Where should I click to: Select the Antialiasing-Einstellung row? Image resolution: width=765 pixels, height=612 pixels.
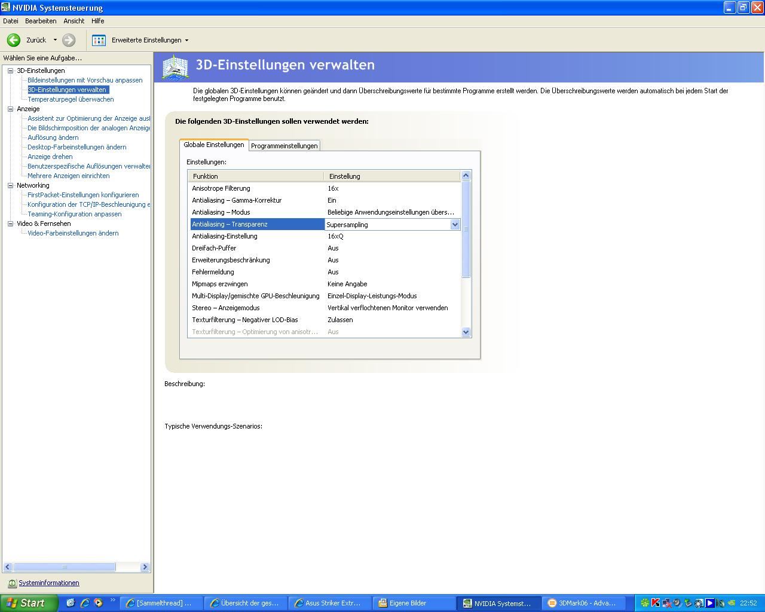click(x=325, y=236)
